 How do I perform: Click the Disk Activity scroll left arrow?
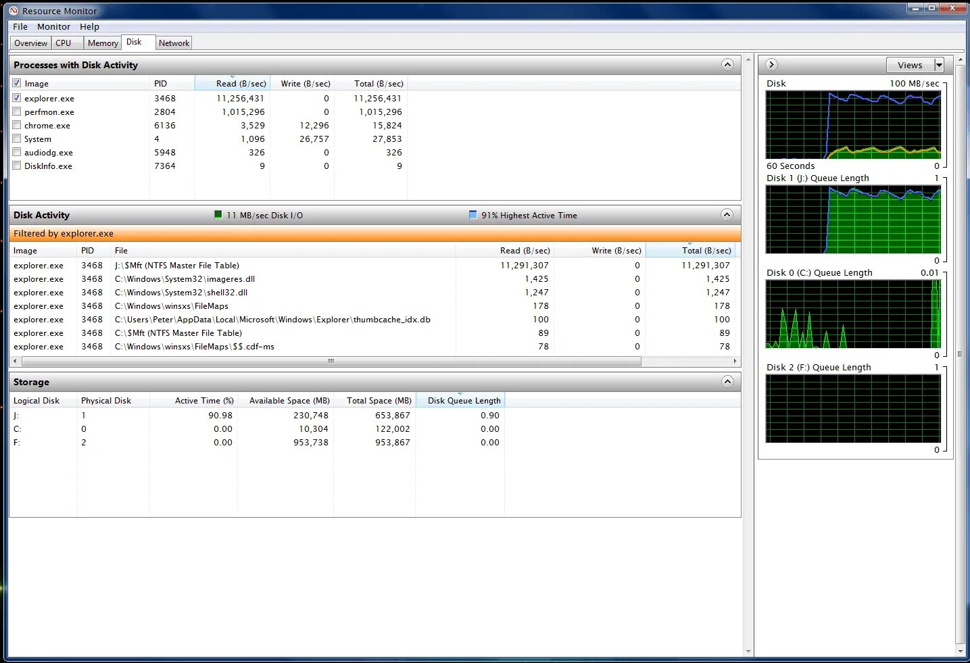coord(15,361)
